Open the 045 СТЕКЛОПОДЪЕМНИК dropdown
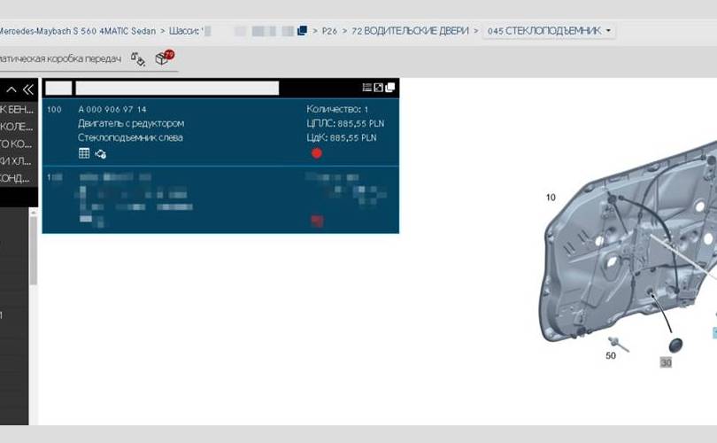The width and height of the screenshot is (717, 443). click(x=550, y=31)
